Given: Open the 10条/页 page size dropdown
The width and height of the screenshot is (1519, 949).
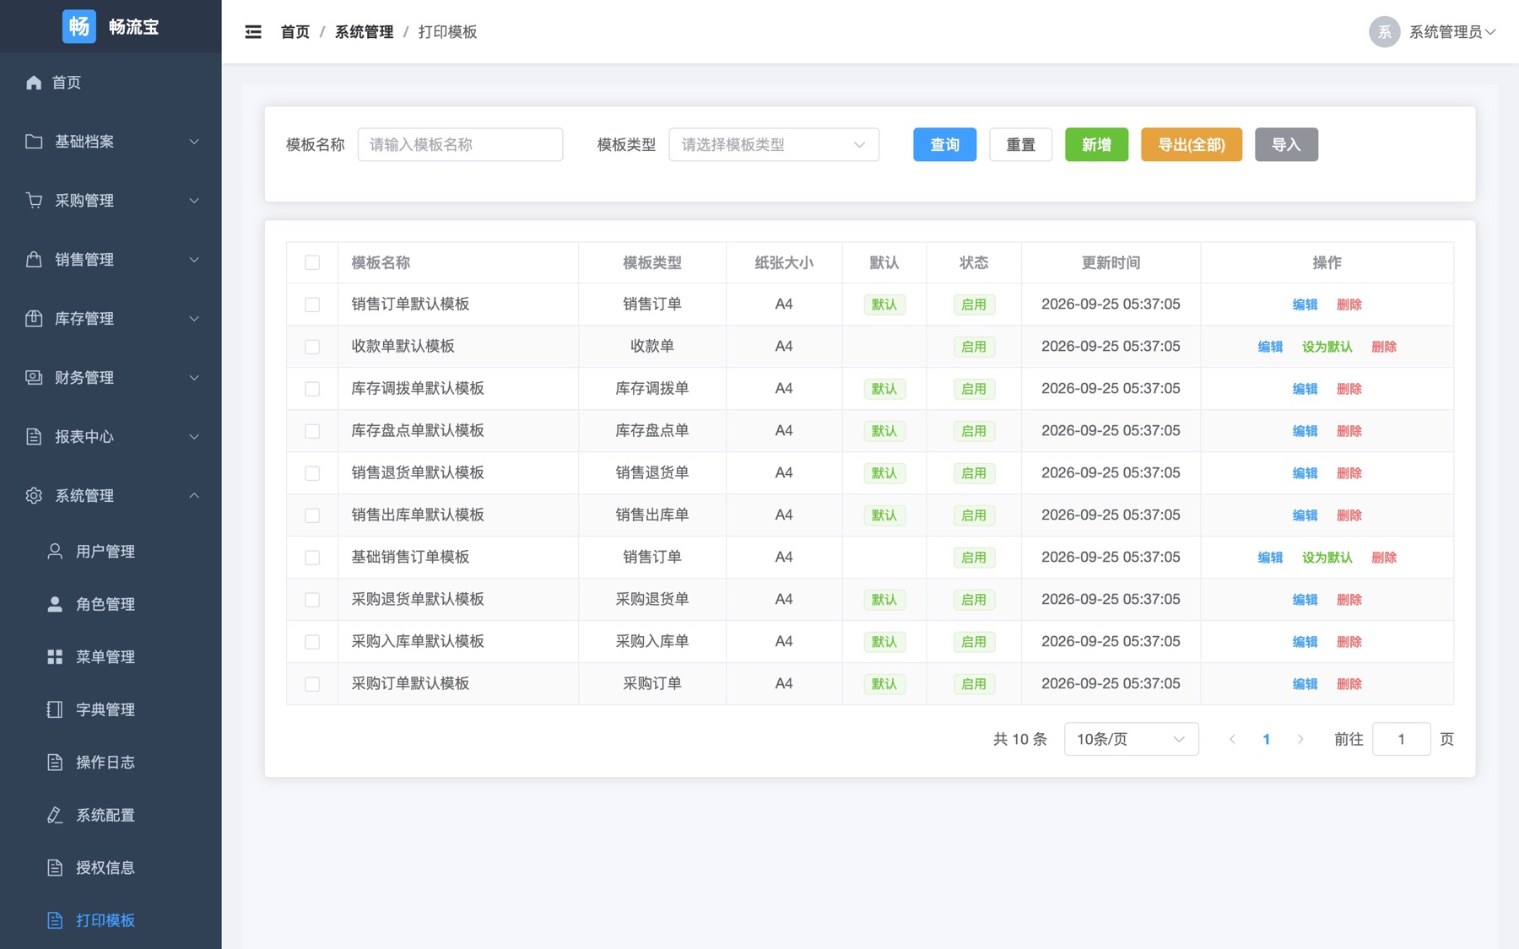Looking at the screenshot, I should click(x=1131, y=739).
